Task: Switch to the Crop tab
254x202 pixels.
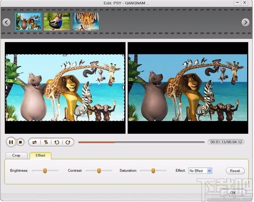Action: [16, 156]
